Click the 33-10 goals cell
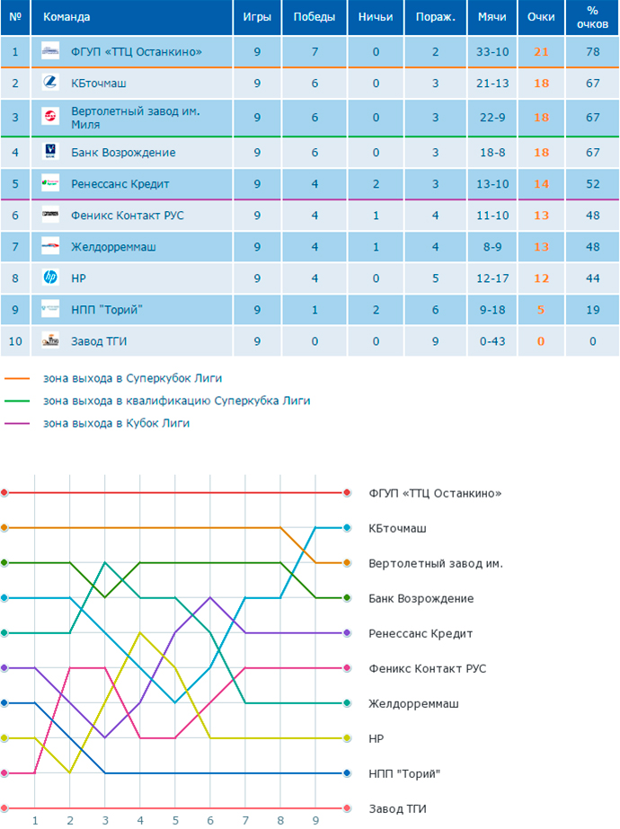 click(492, 52)
